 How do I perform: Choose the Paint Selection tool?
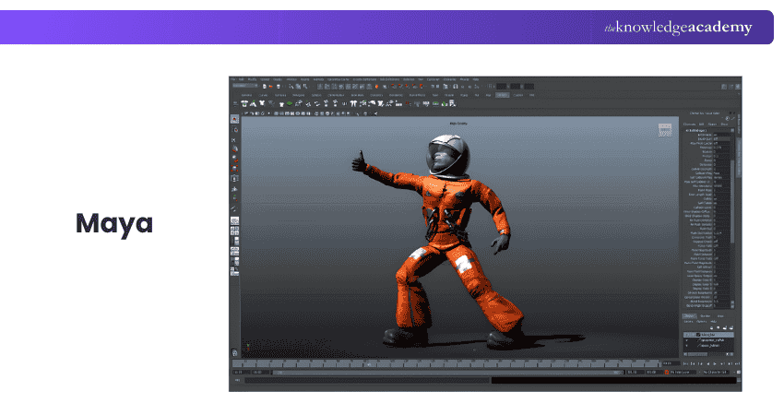tap(234, 140)
